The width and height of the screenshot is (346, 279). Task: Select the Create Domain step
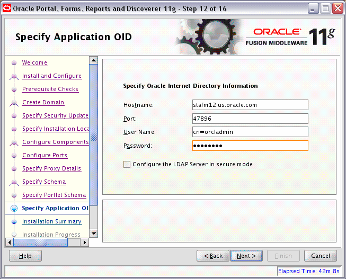[43, 102]
